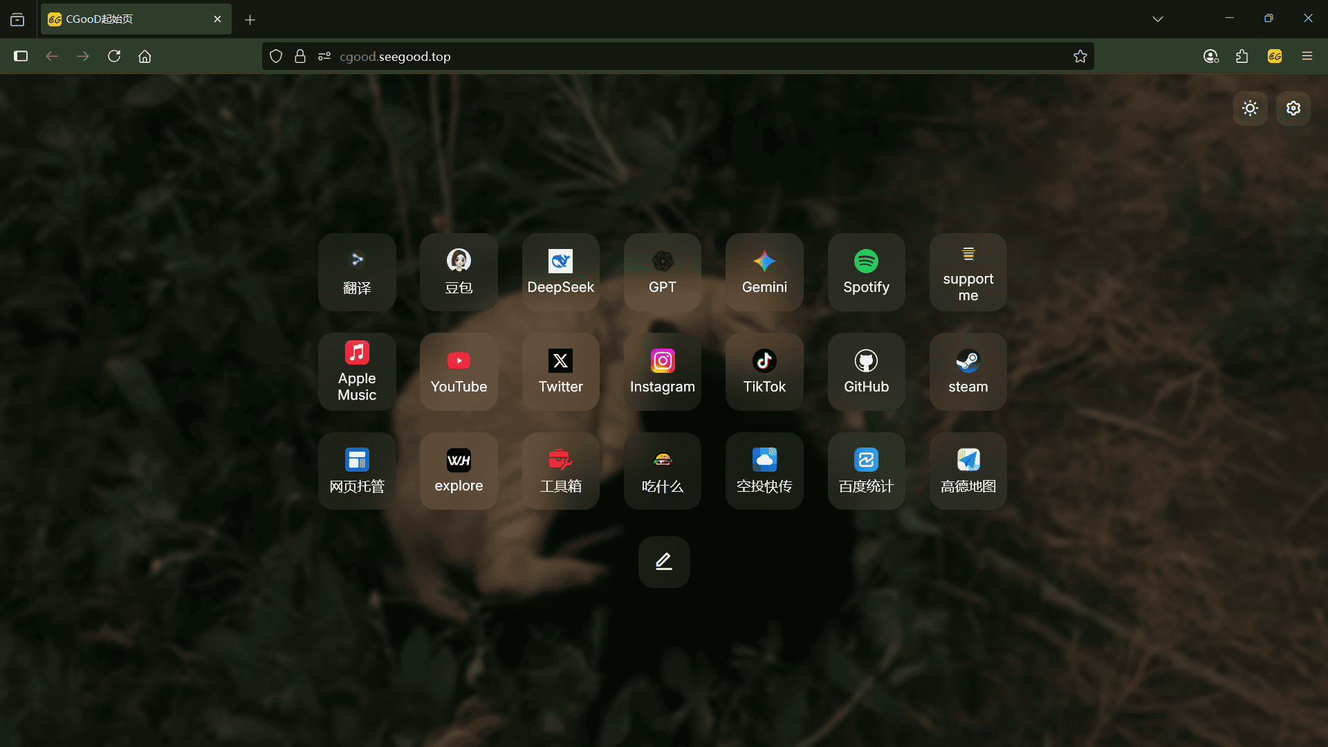Open the 吃什么 shortcut tile
This screenshot has width=1328, height=747.
pos(663,471)
